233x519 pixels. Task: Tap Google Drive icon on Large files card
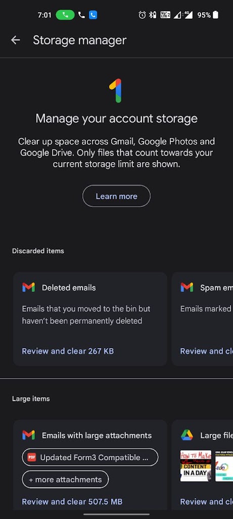(187, 435)
